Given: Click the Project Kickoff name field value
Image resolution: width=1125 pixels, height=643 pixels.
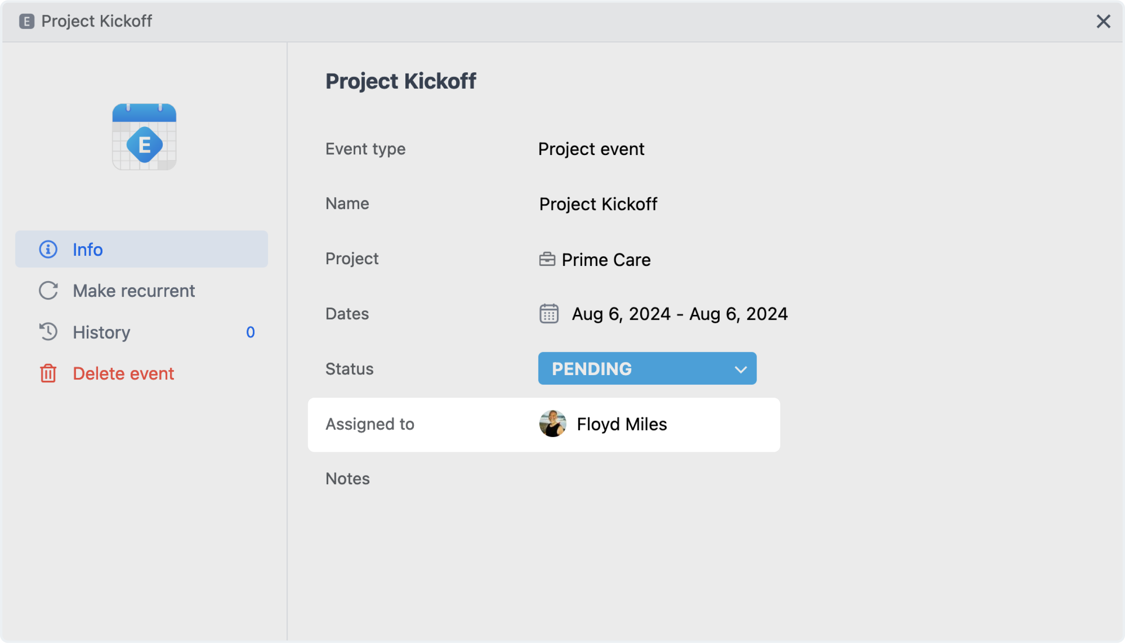Looking at the screenshot, I should (x=598, y=204).
